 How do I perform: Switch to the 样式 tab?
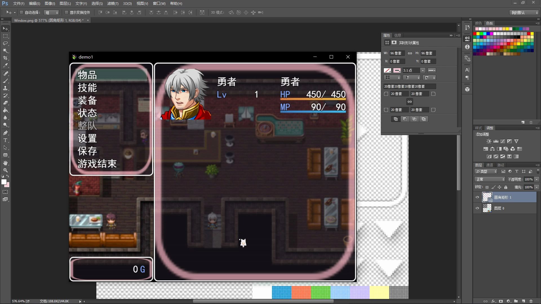(x=479, y=128)
